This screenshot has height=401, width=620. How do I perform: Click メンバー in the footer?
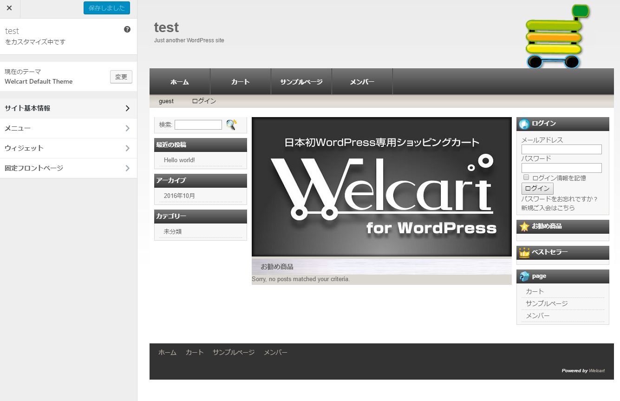coord(275,352)
